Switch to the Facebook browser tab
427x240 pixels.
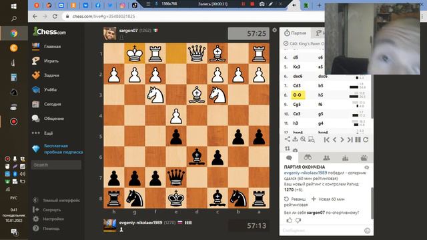click(x=98, y=5)
